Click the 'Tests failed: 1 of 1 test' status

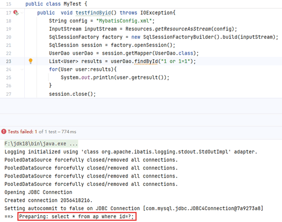pos(32,132)
